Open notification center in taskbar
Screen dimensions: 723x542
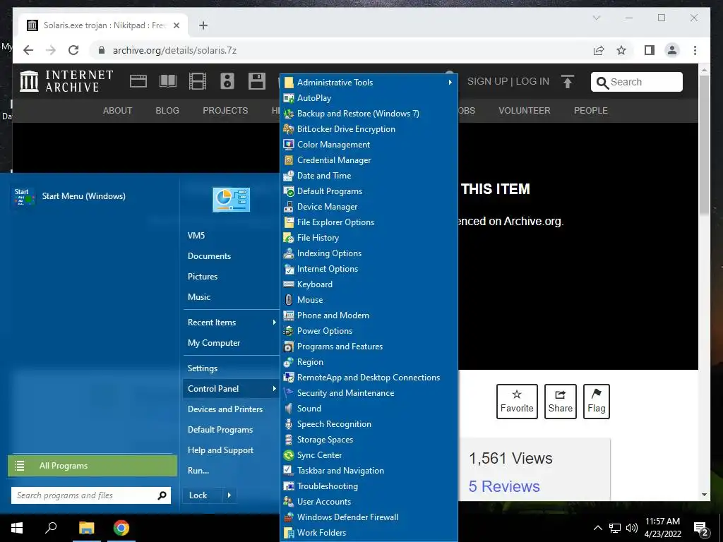point(701,528)
